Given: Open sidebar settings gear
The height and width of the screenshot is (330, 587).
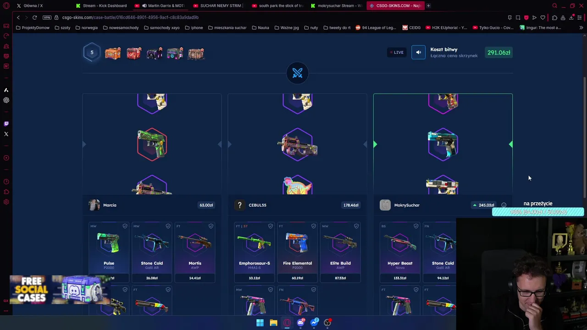Looking at the screenshot, I should click(6, 202).
